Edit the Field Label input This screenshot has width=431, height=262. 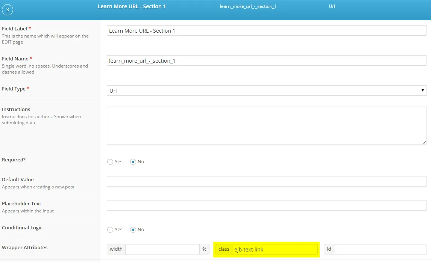point(266,30)
